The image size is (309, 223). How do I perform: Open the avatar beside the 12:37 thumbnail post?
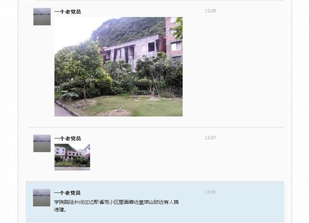[x=42, y=143]
